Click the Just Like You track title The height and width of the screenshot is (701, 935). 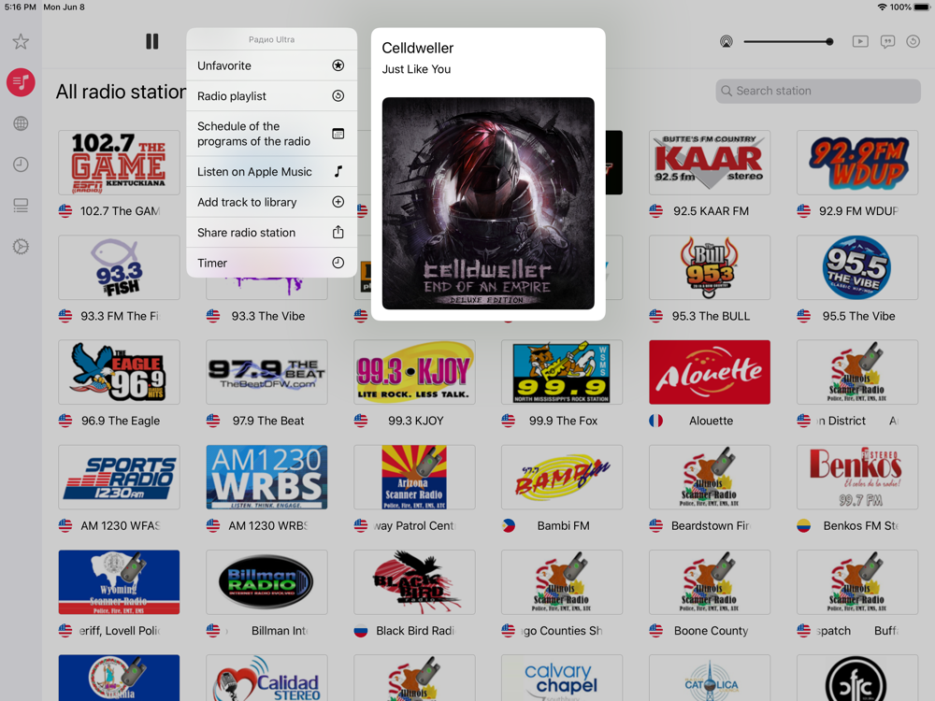416,69
